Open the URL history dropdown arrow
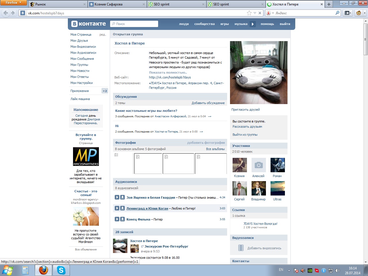The image size is (368, 276). pos(255,13)
